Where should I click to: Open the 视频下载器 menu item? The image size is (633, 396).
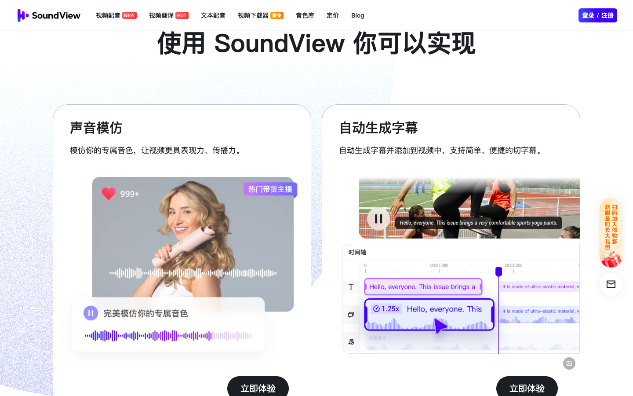pos(253,15)
